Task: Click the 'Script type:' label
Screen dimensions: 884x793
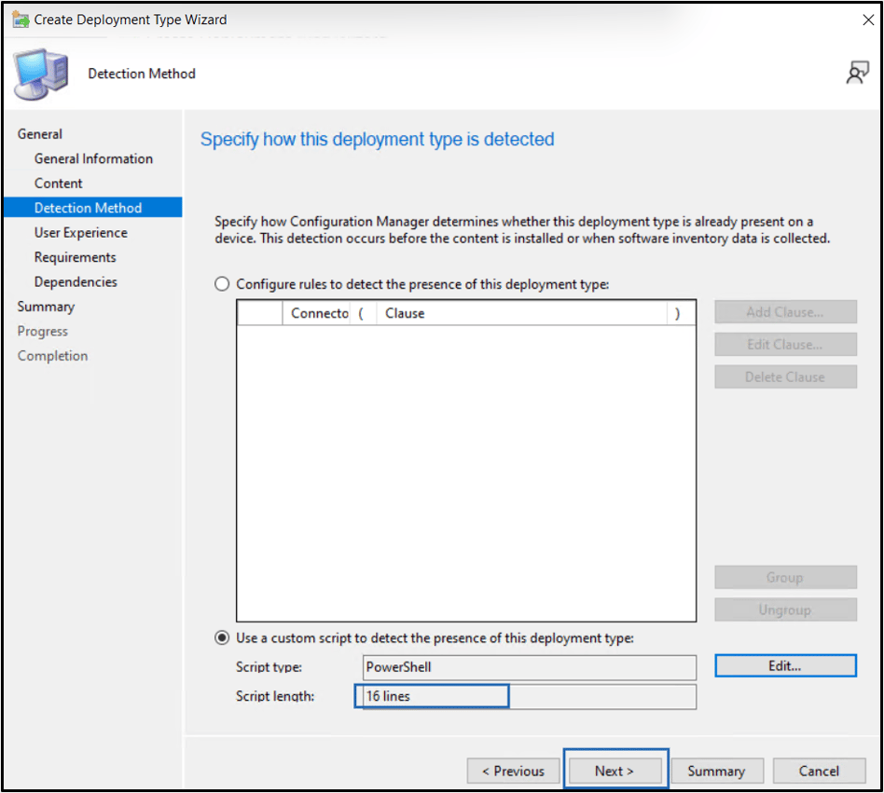Action: click(269, 667)
